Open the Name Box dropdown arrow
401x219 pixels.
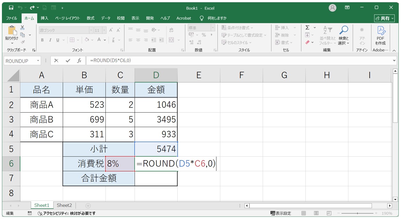pyautogui.click(x=38, y=61)
